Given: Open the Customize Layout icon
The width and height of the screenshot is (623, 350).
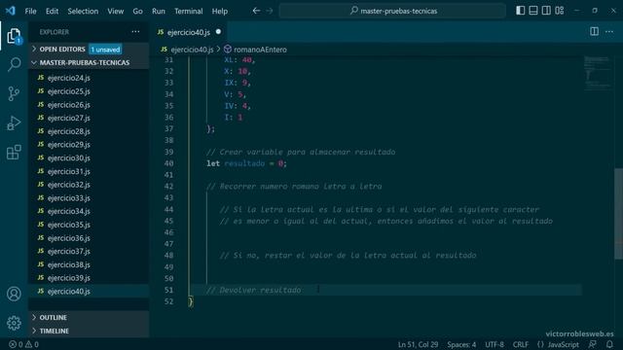Looking at the screenshot, I should click(x=560, y=11).
